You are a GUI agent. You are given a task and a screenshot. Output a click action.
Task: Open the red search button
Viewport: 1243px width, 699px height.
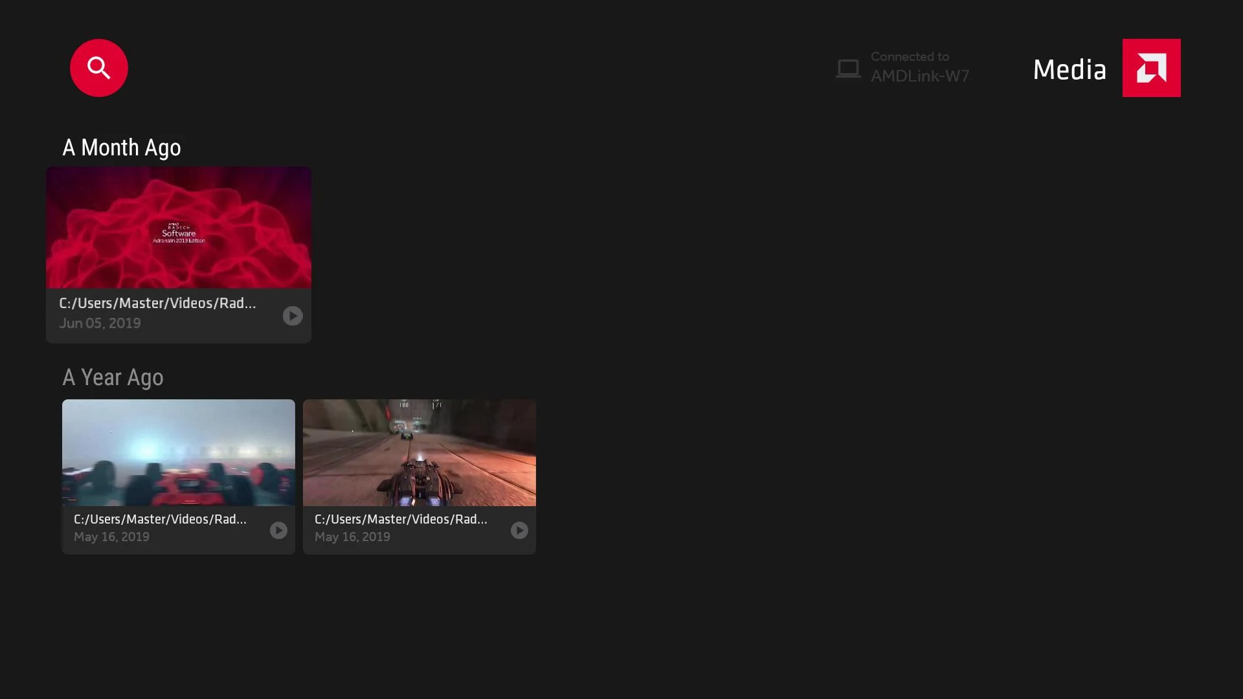coord(99,68)
